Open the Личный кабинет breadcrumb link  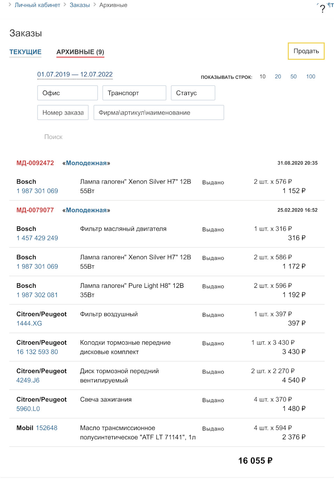coord(37,5)
